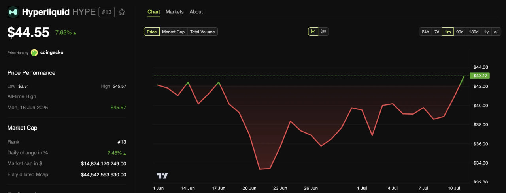Image resolution: width=506 pixels, height=193 pixels.
Task: Click the TradingView logo on chart
Action: point(162,176)
